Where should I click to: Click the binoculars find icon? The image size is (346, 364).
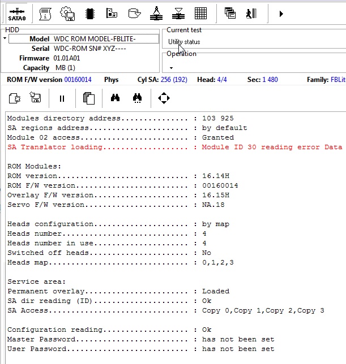tap(115, 98)
